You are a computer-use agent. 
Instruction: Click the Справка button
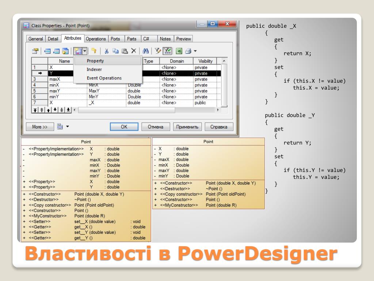pos(219,127)
